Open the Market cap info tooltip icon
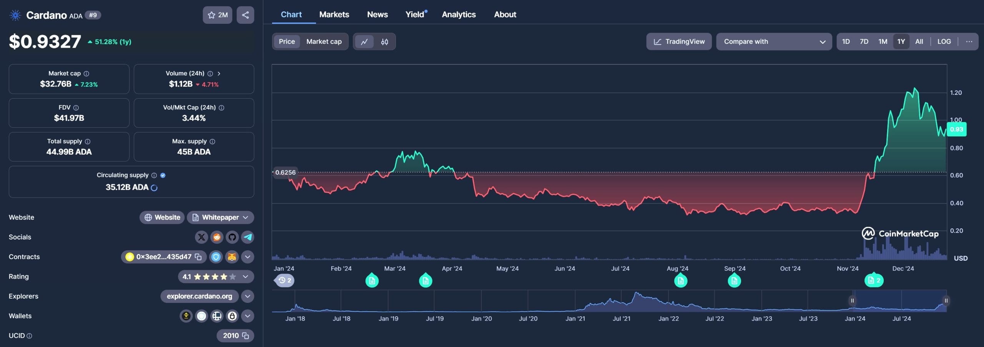 point(86,73)
